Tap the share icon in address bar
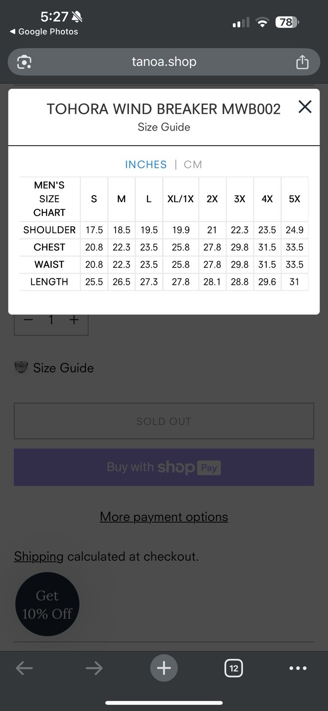Screen dimensions: 328x711 [x=302, y=62]
